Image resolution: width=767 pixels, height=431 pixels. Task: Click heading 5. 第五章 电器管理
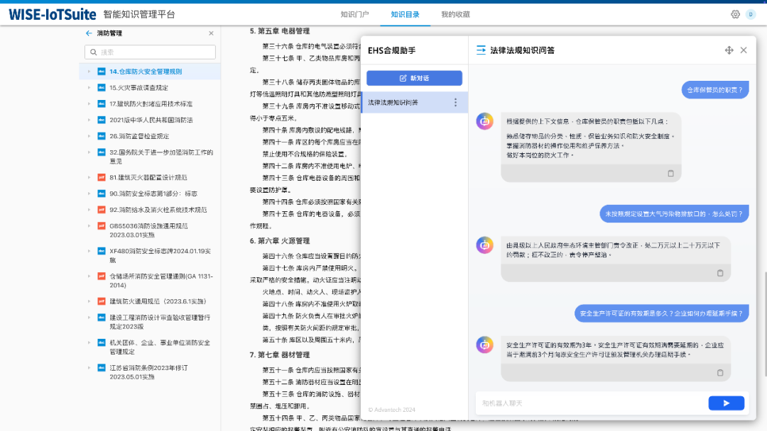coord(280,31)
